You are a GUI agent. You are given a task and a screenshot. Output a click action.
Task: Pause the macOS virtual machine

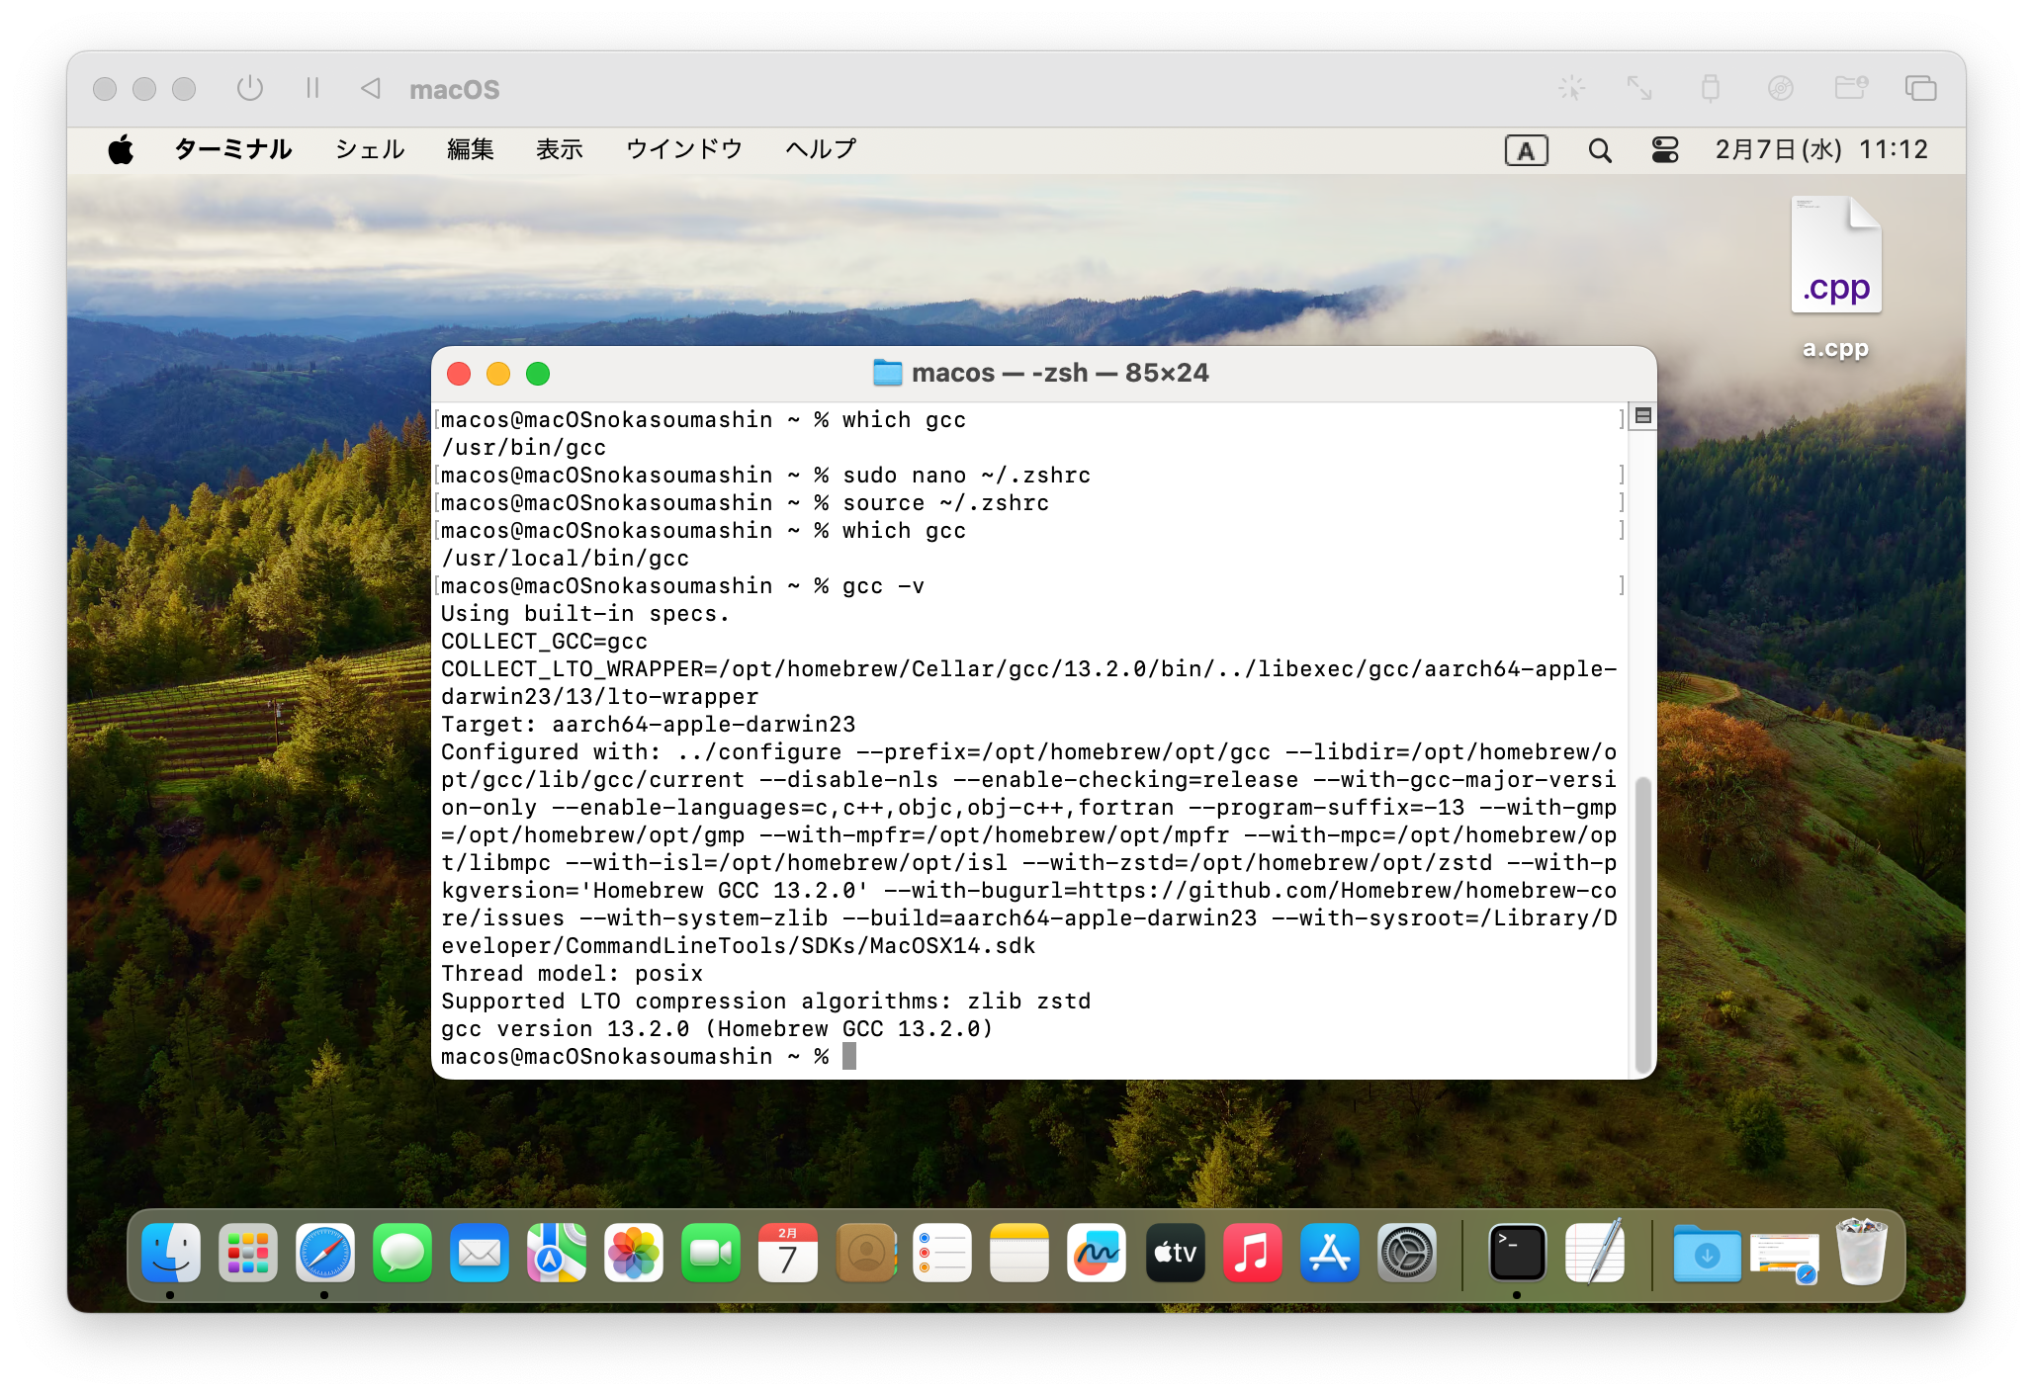point(312,89)
